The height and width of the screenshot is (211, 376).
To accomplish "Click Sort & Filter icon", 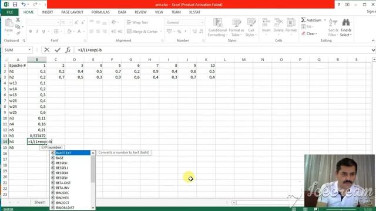I will (x=333, y=28).
